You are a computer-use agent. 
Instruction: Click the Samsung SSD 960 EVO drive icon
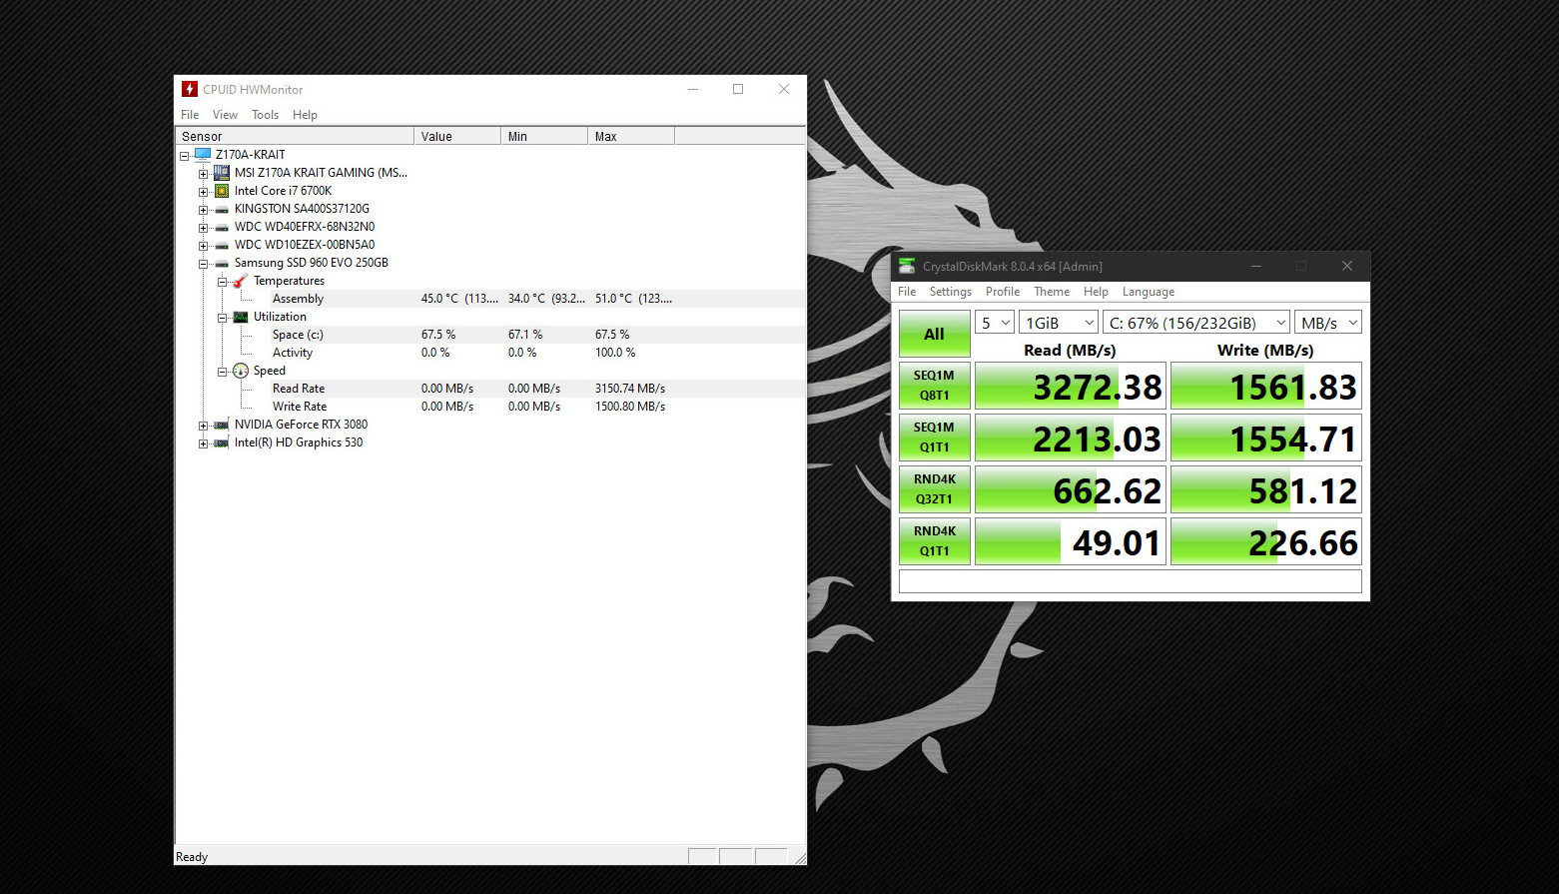pos(222,264)
